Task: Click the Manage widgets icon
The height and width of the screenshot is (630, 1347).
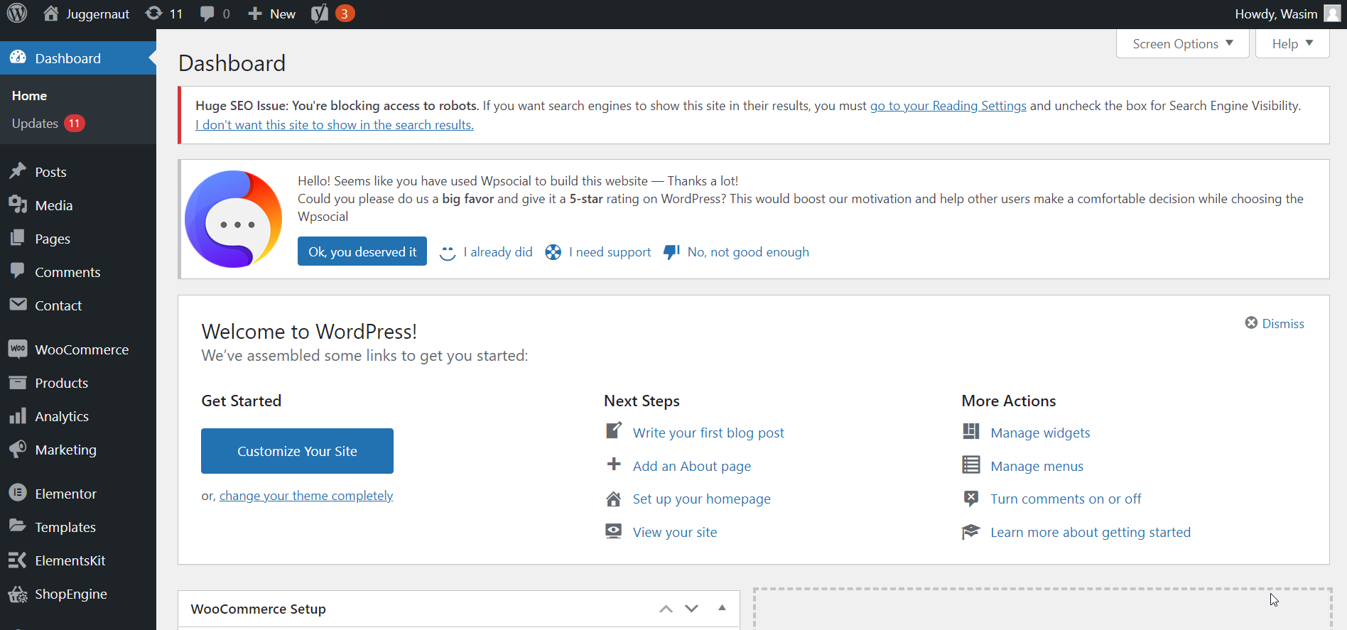Action: pyautogui.click(x=970, y=431)
